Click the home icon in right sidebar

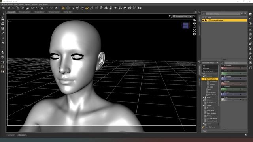tap(250, 14)
